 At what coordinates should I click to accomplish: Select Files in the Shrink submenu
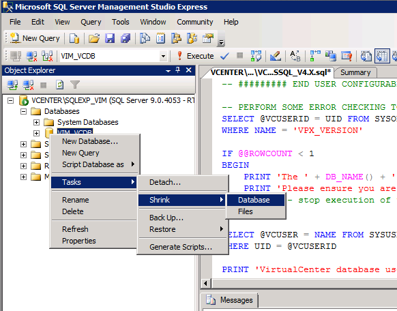[x=256, y=211]
